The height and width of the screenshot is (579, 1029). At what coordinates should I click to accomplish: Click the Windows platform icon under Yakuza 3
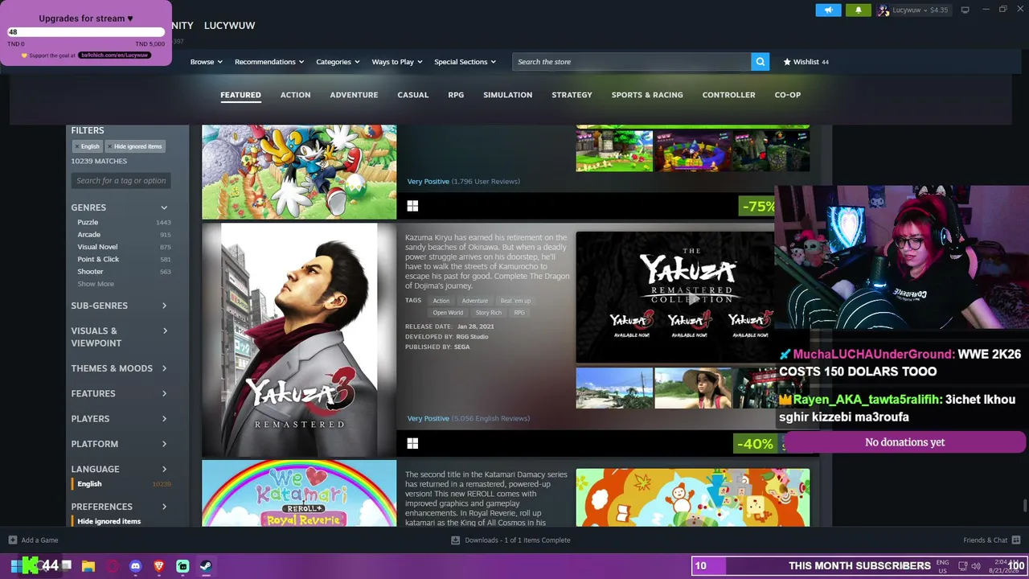412,443
